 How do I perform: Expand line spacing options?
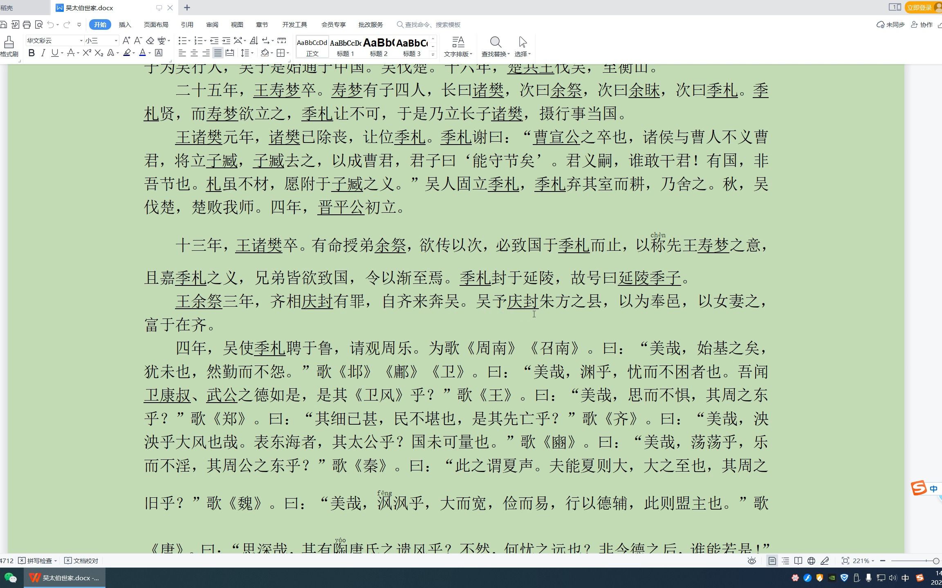[x=252, y=53]
